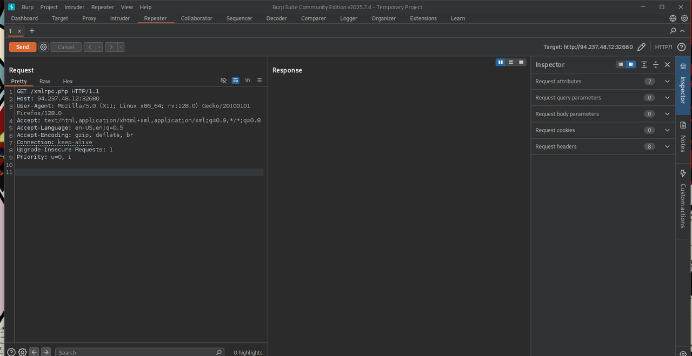
Task: Open search settings gear at bottom
Action: (22, 352)
